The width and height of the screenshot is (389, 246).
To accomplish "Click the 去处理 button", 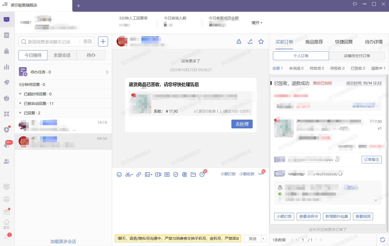I will point(242,124).
